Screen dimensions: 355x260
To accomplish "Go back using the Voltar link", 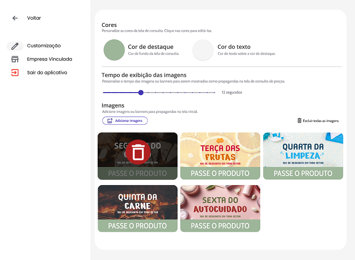I will [34, 18].
